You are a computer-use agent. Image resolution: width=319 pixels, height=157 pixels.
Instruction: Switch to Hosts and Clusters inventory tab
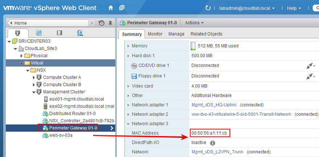coord(18,33)
